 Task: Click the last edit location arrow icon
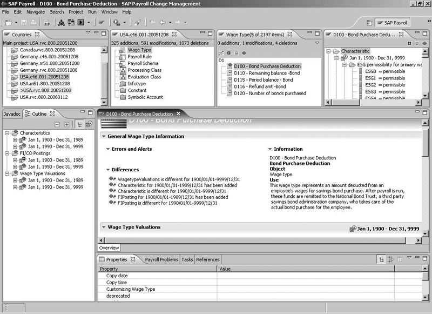tap(152, 22)
